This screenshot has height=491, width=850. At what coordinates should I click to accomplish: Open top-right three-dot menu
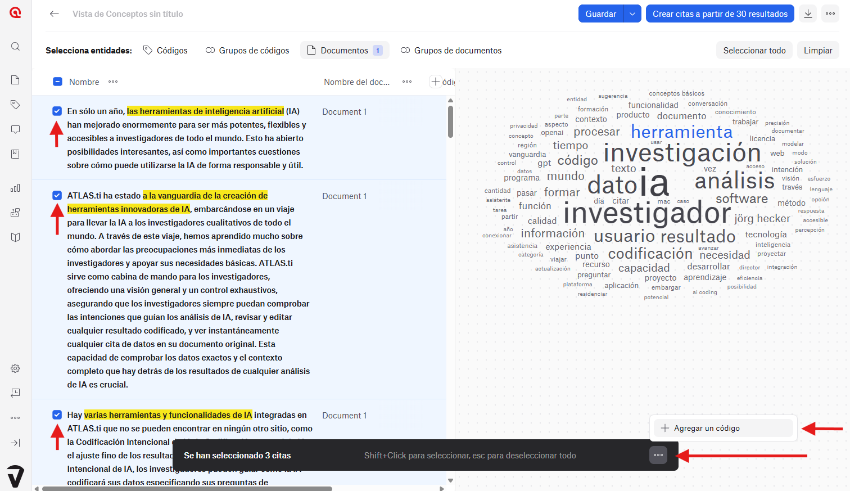click(x=830, y=13)
